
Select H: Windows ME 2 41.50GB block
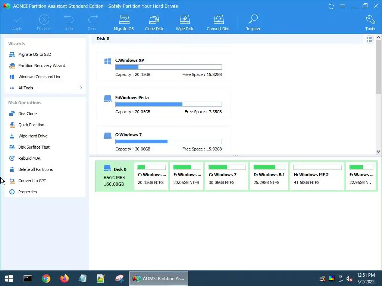[317, 176]
